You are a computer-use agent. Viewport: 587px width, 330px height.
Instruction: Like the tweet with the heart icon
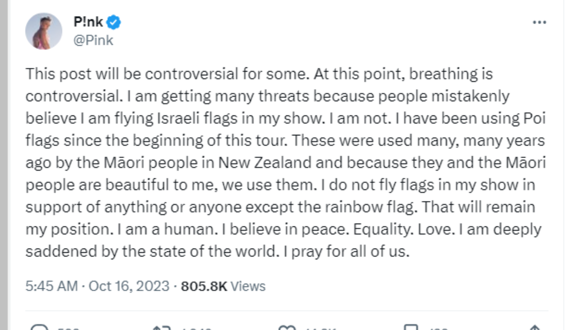click(x=287, y=327)
